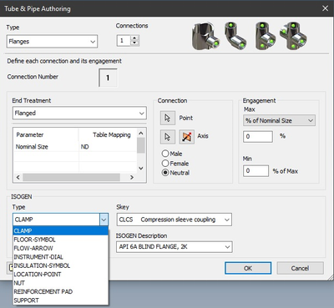Select the single-connection fitting preview image
The height and width of the screenshot is (308, 334).
(206, 37)
